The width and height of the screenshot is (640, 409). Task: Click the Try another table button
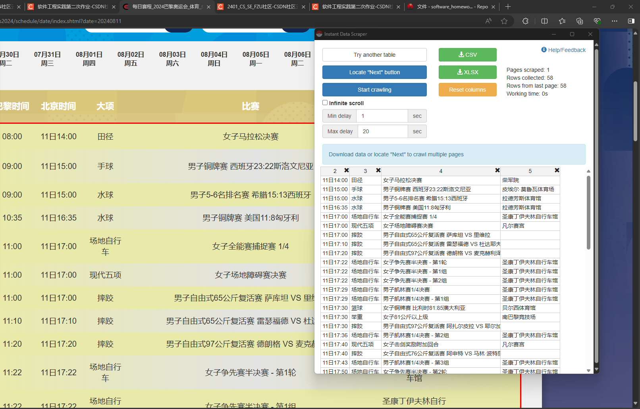point(374,55)
